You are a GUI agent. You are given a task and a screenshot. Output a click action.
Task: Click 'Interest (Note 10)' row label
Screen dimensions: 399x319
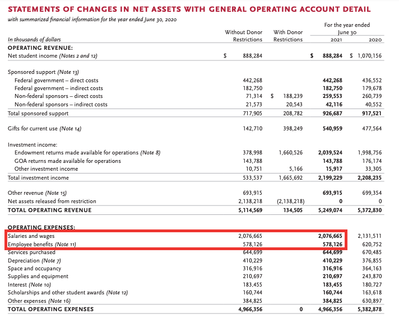29,285
